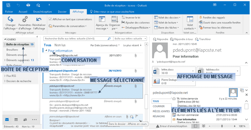Click the Répondre à tous button
The width and height of the screenshot is (251, 130).
pyautogui.click(x=182, y=39)
